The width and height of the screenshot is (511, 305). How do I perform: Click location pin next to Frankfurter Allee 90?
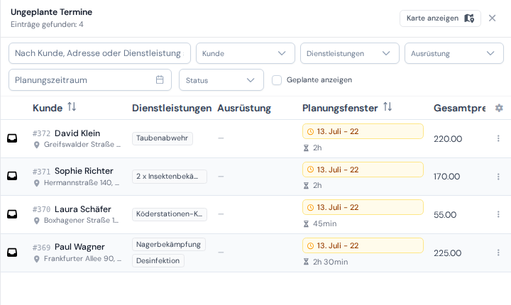(x=37, y=259)
